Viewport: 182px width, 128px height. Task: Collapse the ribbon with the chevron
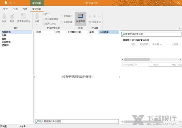pyautogui.click(x=180, y=29)
